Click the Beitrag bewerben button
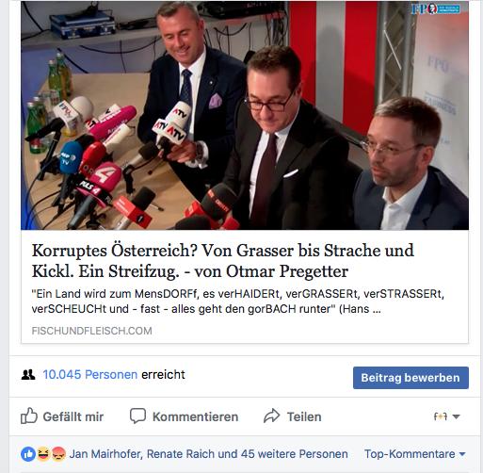 (x=411, y=378)
